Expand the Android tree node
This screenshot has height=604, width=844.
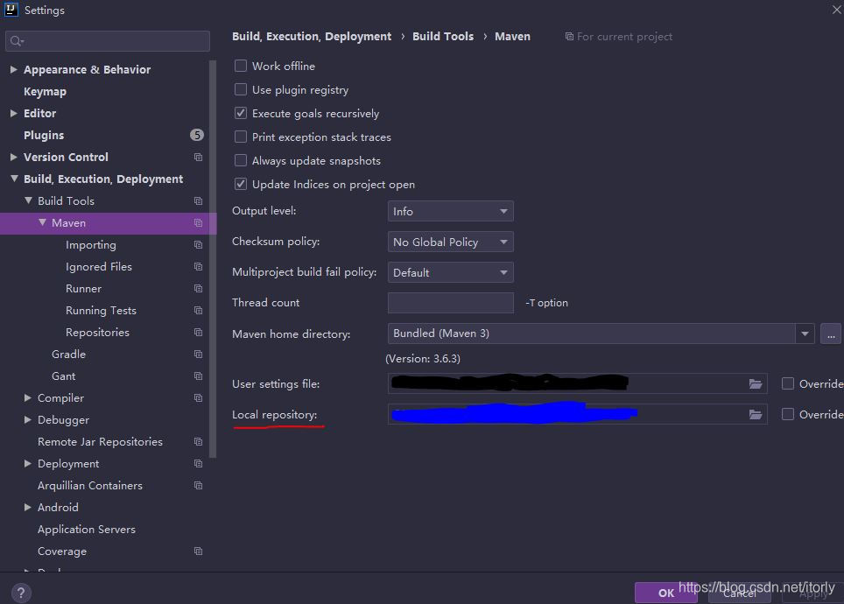28,507
